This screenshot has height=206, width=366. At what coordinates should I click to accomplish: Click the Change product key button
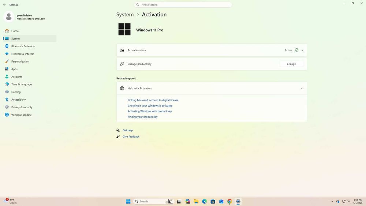pyautogui.click(x=291, y=64)
